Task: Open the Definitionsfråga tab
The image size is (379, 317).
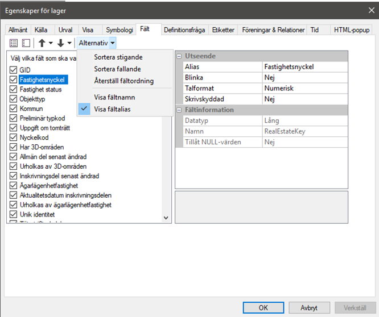Action: click(184, 30)
